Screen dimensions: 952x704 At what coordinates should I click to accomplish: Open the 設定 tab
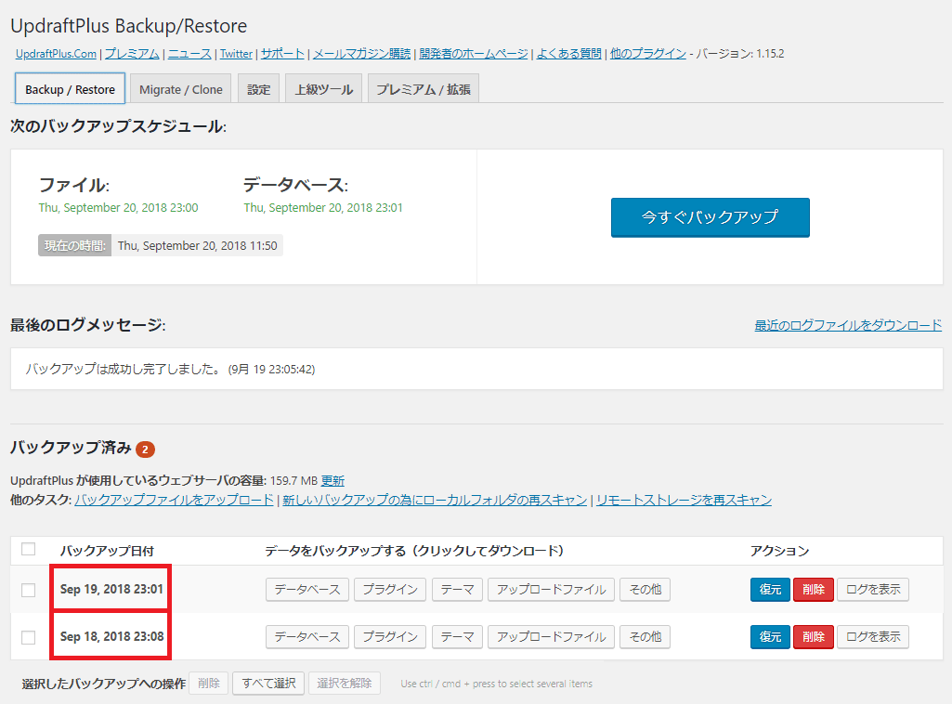(x=258, y=88)
